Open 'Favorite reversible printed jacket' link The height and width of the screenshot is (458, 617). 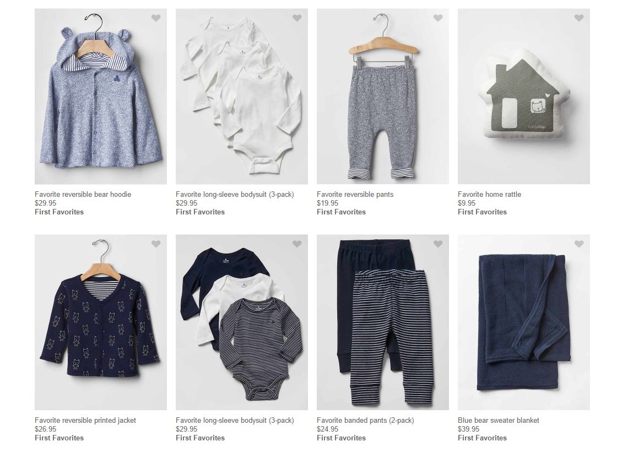click(x=85, y=420)
